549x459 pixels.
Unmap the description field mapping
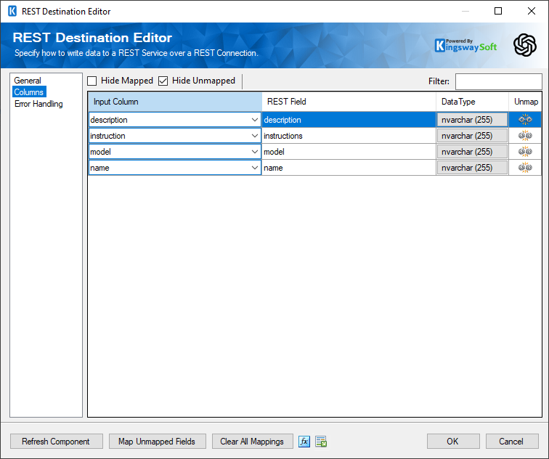[525, 120]
